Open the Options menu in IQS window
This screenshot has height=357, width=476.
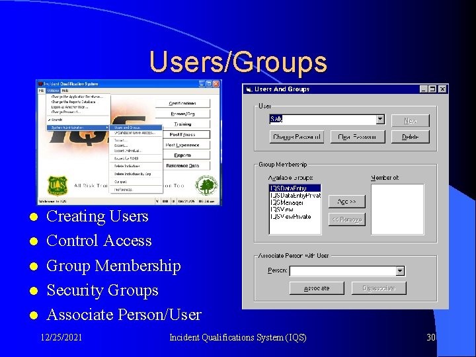tap(53, 91)
